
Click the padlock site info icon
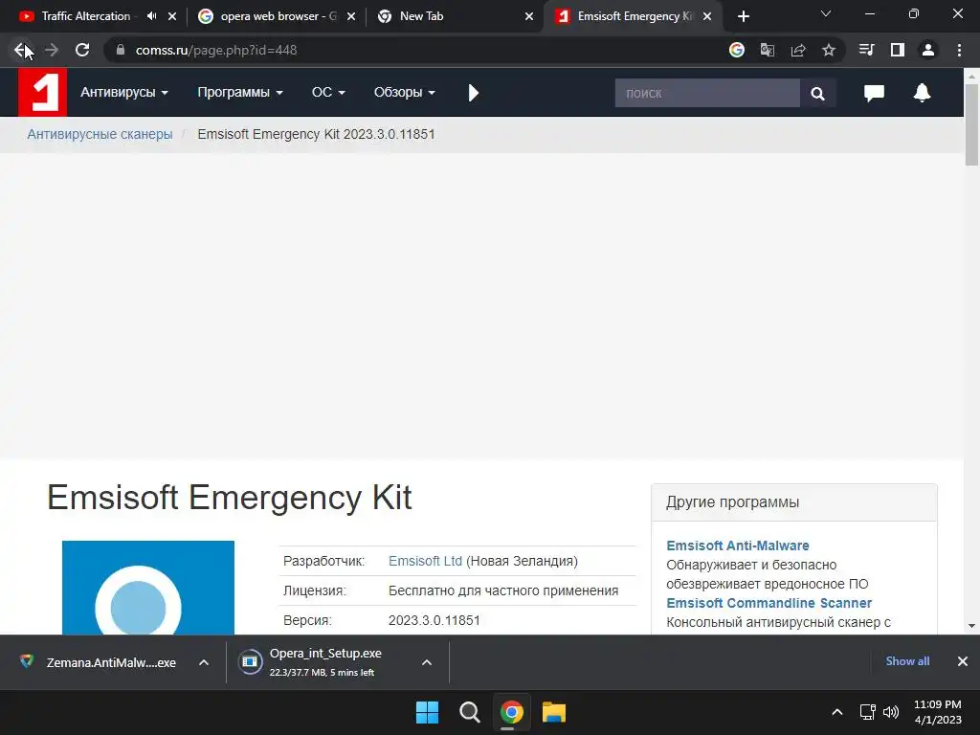point(121,50)
